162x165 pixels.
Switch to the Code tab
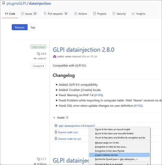(10, 14)
